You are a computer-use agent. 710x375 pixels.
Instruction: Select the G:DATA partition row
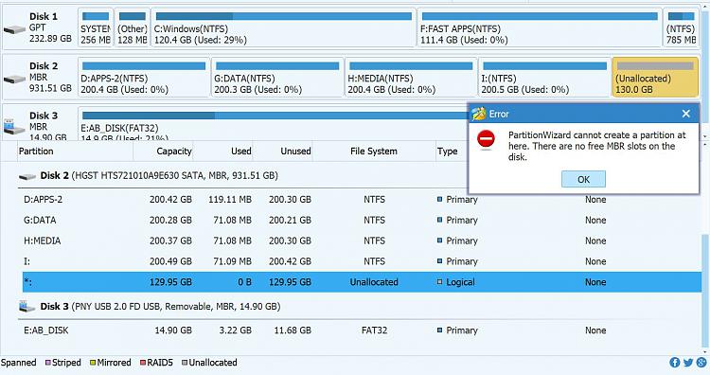[362, 220]
